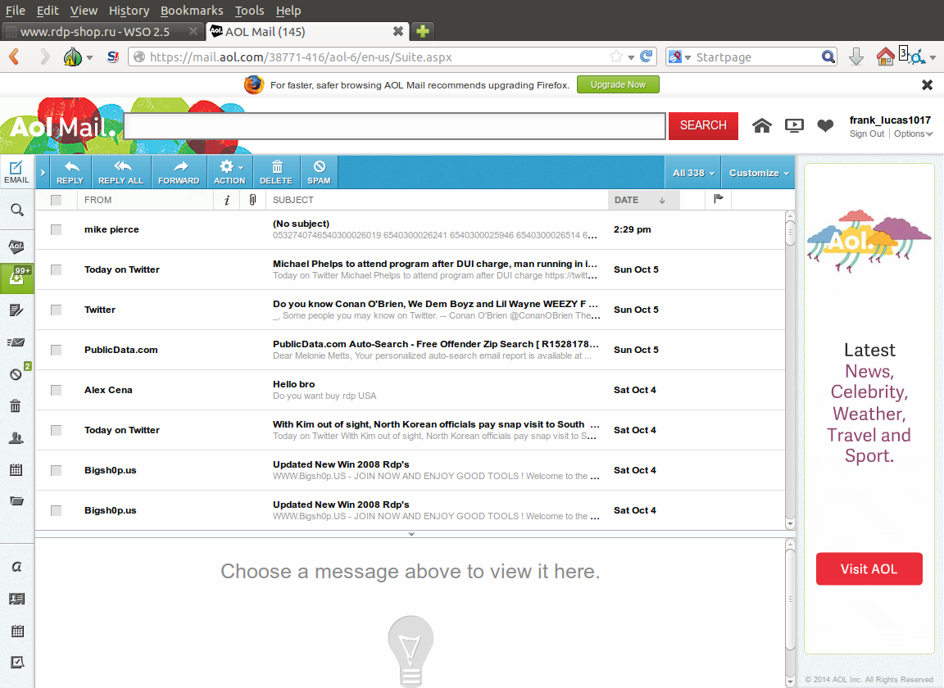Open the History menu
Viewport: 944px width, 688px height.
click(x=129, y=10)
